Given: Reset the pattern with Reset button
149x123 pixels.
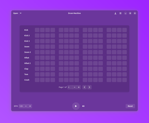Looking at the screenshot, I should click(x=130, y=106).
